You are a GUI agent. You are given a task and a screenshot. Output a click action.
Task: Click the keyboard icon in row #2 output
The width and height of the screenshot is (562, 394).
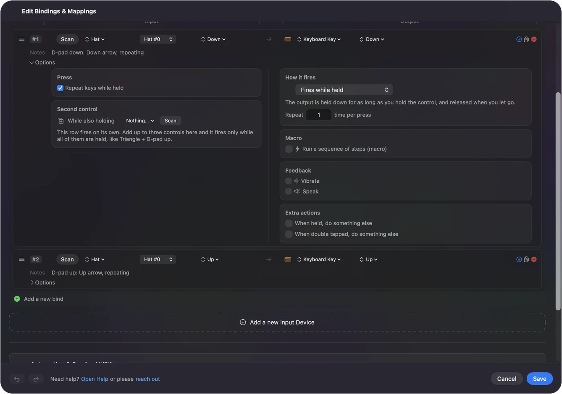pyautogui.click(x=288, y=259)
